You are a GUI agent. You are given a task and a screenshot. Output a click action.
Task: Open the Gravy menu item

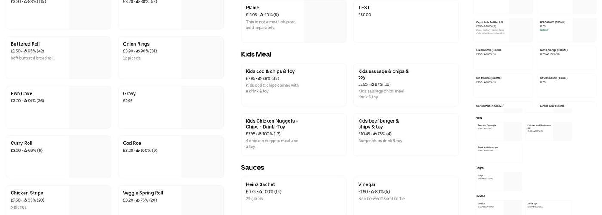pos(171,107)
